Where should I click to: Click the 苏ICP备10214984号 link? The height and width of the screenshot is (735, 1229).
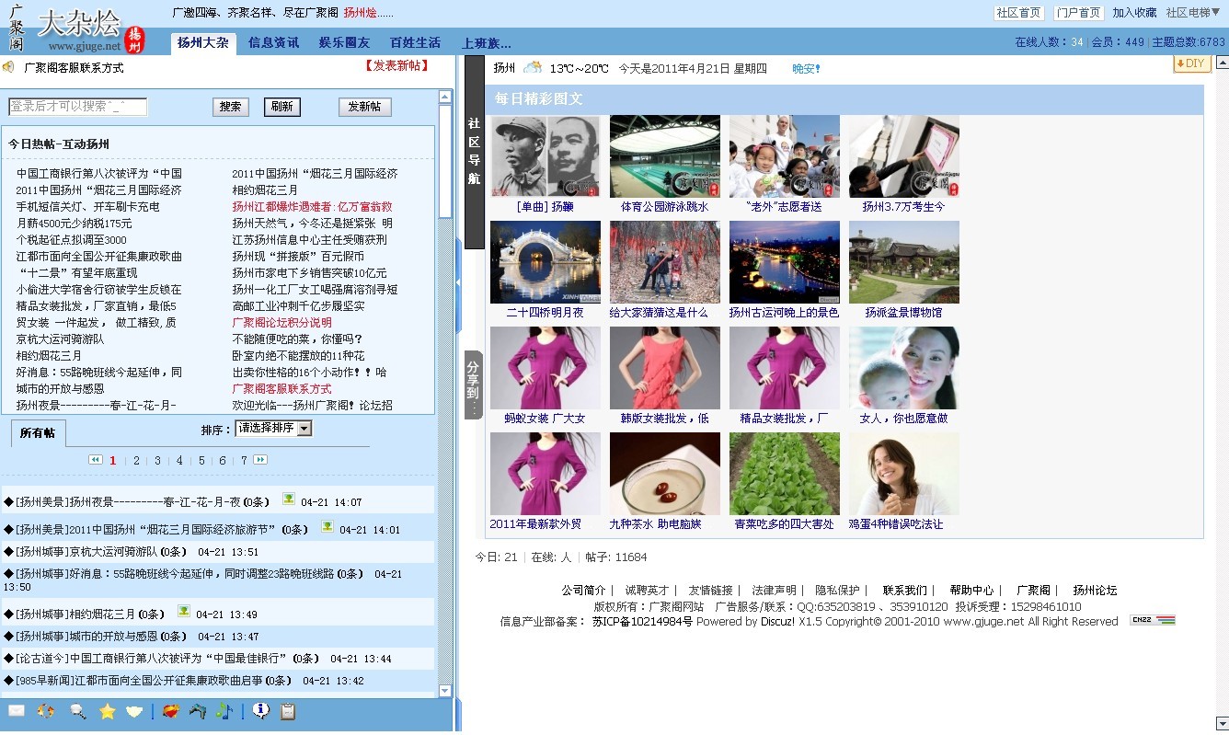point(642,622)
